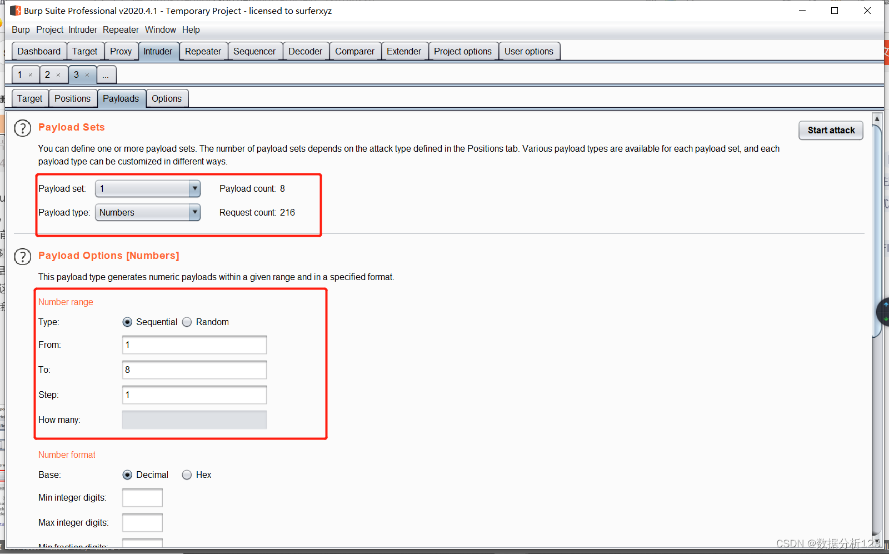Open the Burp menu
Screen dimensions: 889x554
tap(21, 30)
